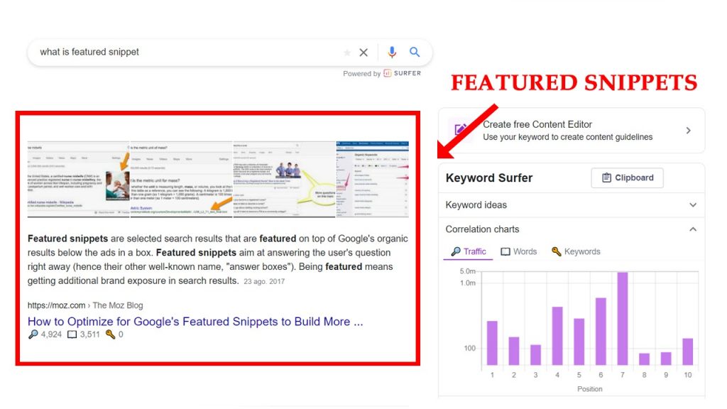Click the chart bar at position 1
Screen dimensions: 727x409
[x=492, y=343]
